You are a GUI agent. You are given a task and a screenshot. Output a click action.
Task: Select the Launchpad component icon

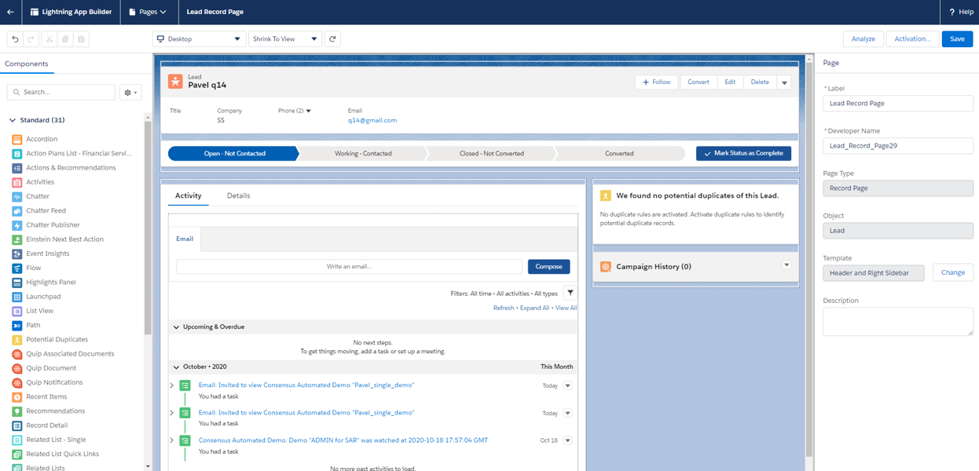point(16,297)
